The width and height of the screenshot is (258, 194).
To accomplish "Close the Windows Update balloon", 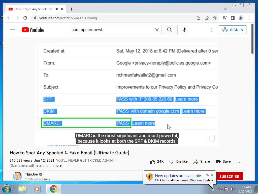I will [x=212, y=175].
